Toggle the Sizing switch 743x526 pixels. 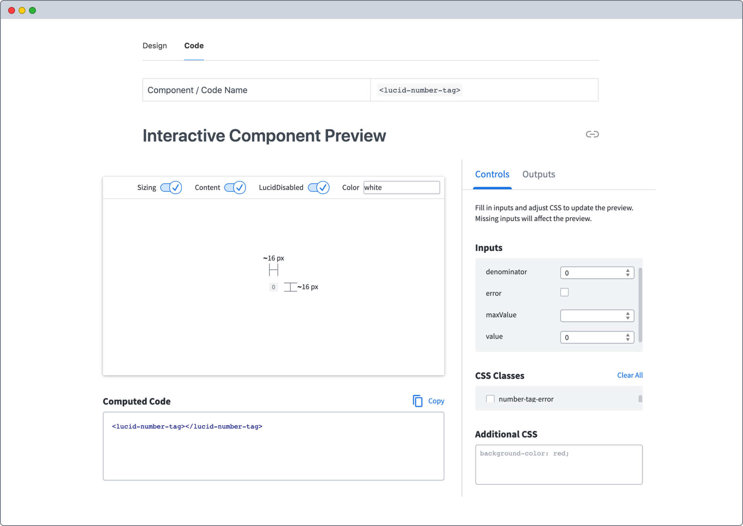click(x=171, y=188)
